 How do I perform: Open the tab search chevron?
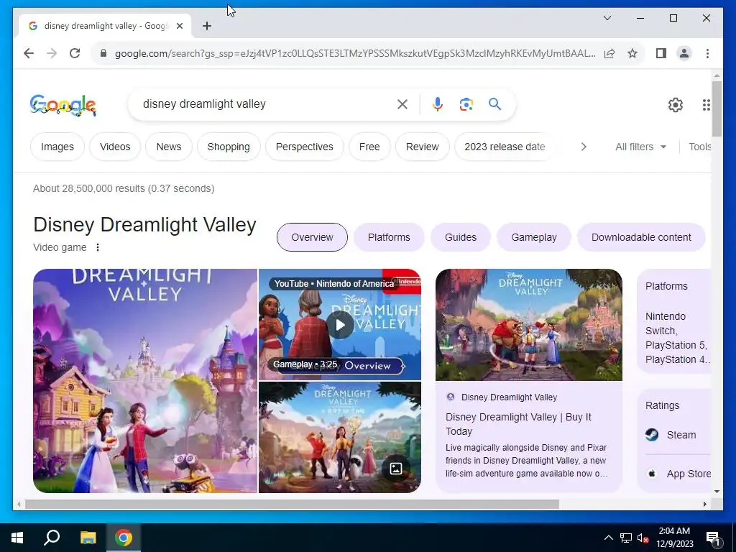(607, 18)
